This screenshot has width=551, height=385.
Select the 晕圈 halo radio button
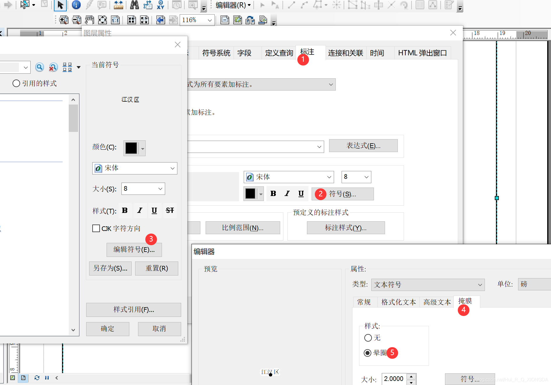tap(368, 353)
